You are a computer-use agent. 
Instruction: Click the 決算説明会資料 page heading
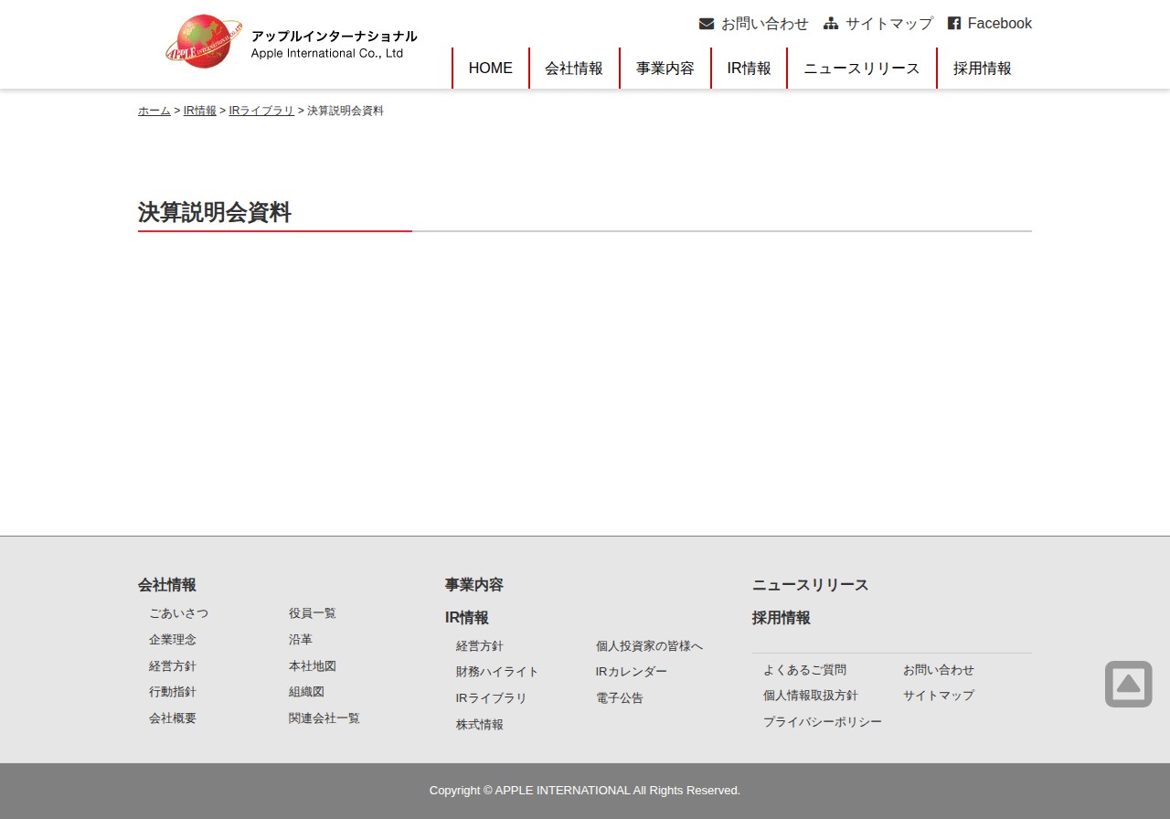click(215, 213)
